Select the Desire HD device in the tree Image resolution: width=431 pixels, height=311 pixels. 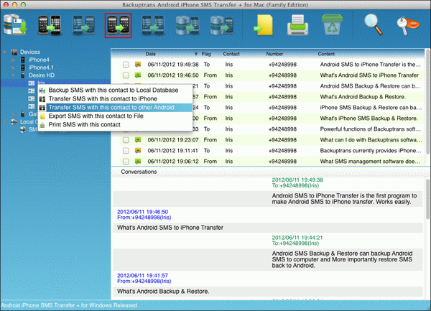42,75
